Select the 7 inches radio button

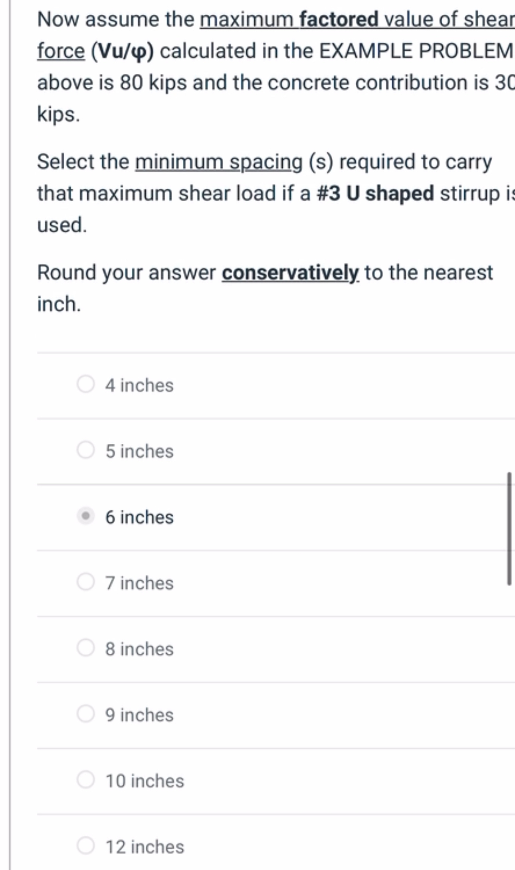(85, 583)
